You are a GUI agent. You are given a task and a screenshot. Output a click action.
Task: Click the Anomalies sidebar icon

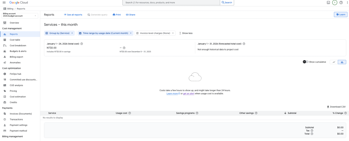(x=5, y=63)
